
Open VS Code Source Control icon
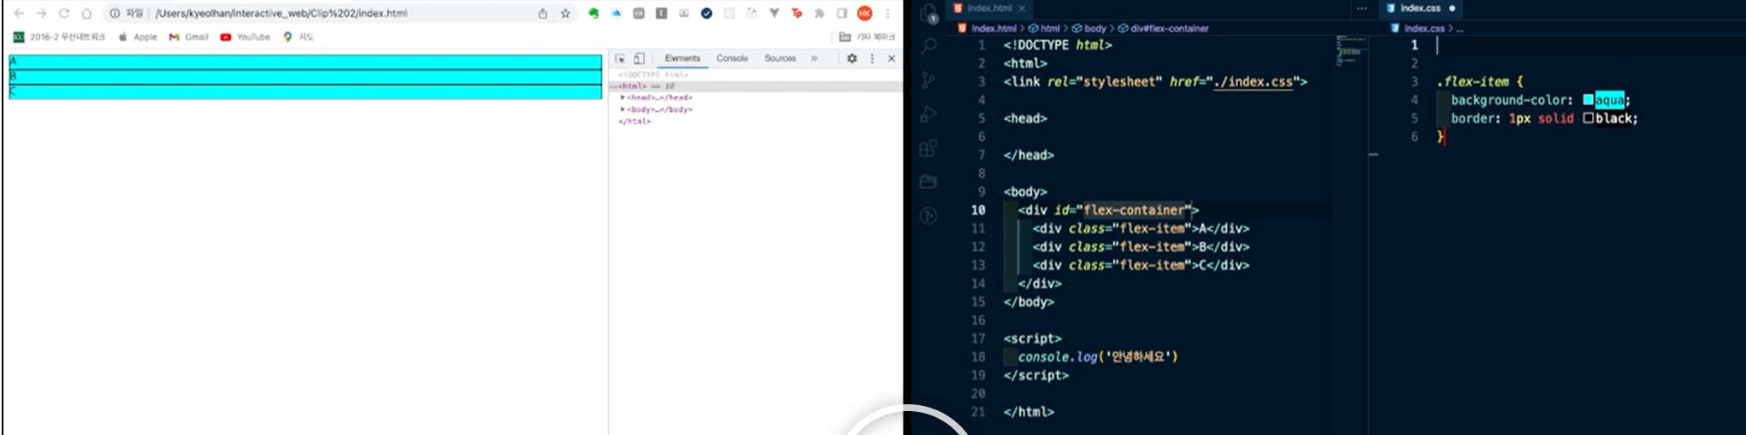coord(929,80)
